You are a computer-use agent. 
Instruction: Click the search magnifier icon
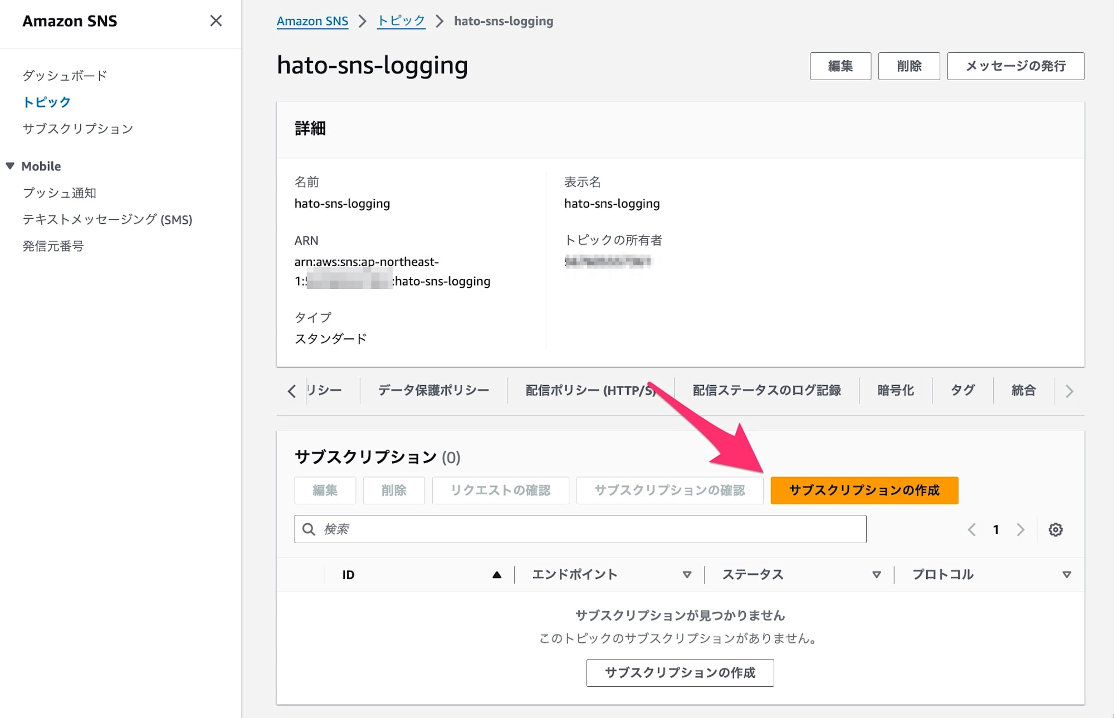[309, 529]
